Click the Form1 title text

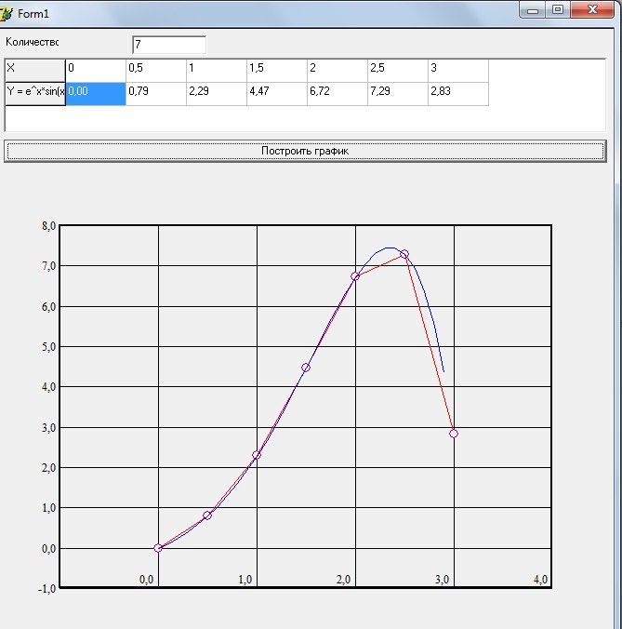[x=33, y=14]
